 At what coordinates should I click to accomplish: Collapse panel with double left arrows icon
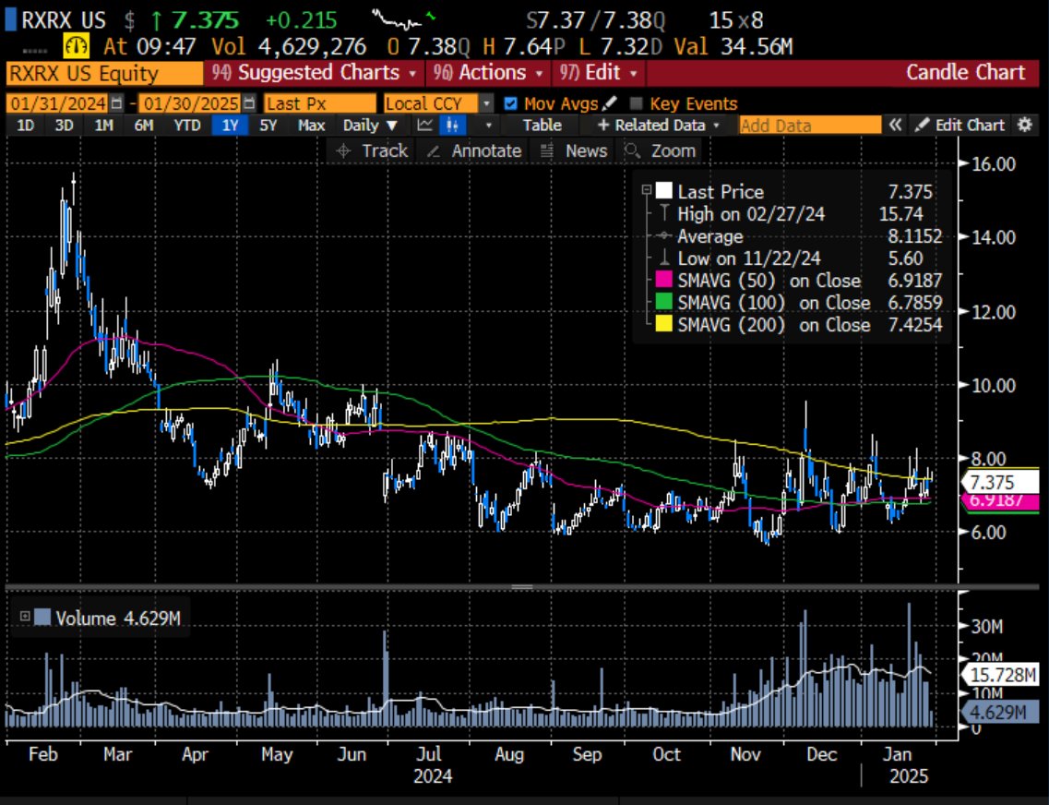point(894,126)
